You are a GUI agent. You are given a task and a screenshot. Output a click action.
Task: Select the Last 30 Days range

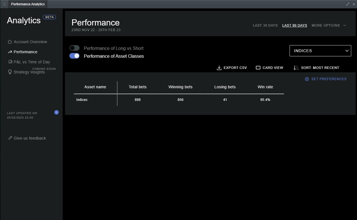(x=265, y=26)
